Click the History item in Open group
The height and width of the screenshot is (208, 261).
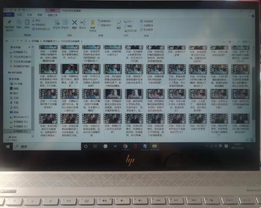click(130, 30)
